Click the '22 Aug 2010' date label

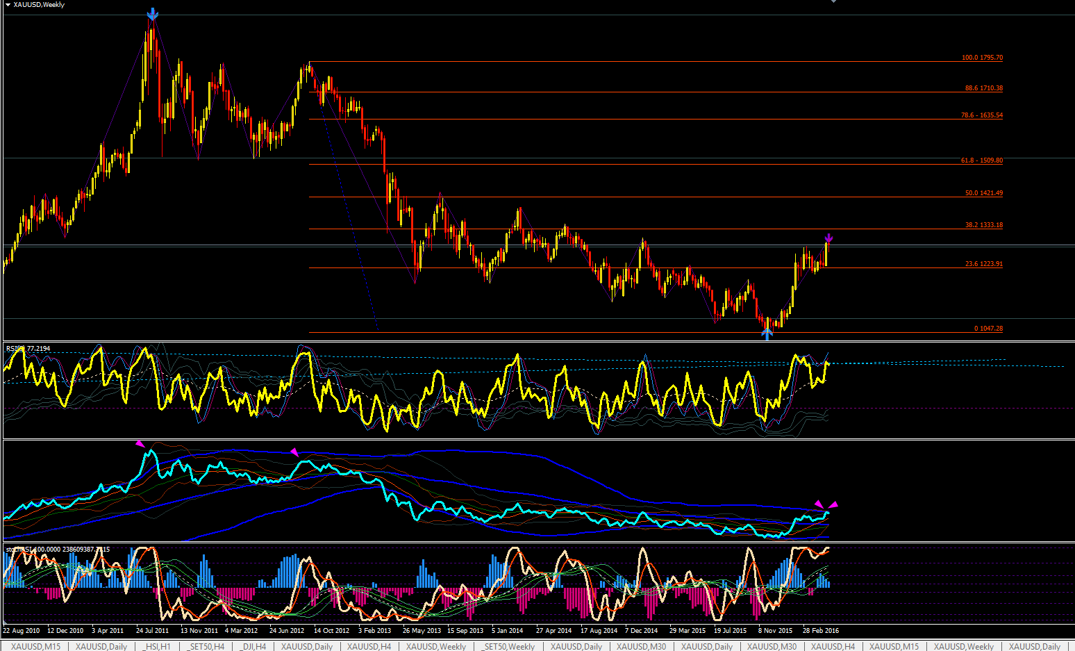(x=22, y=631)
